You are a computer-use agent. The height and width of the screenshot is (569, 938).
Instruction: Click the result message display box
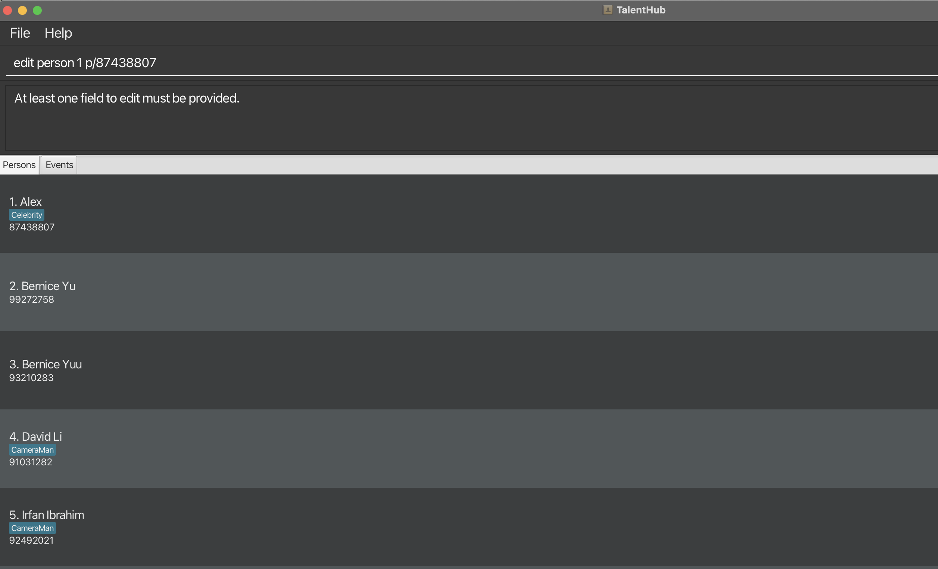[457, 118]
